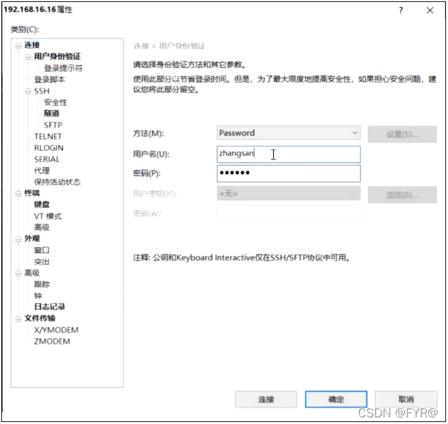Select 外观 category
The width and height of the screenshot is (448, 424).
point(32,238)
